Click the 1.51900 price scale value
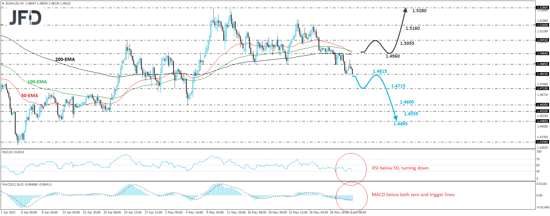The image size is (550, 216). [542, 21]
